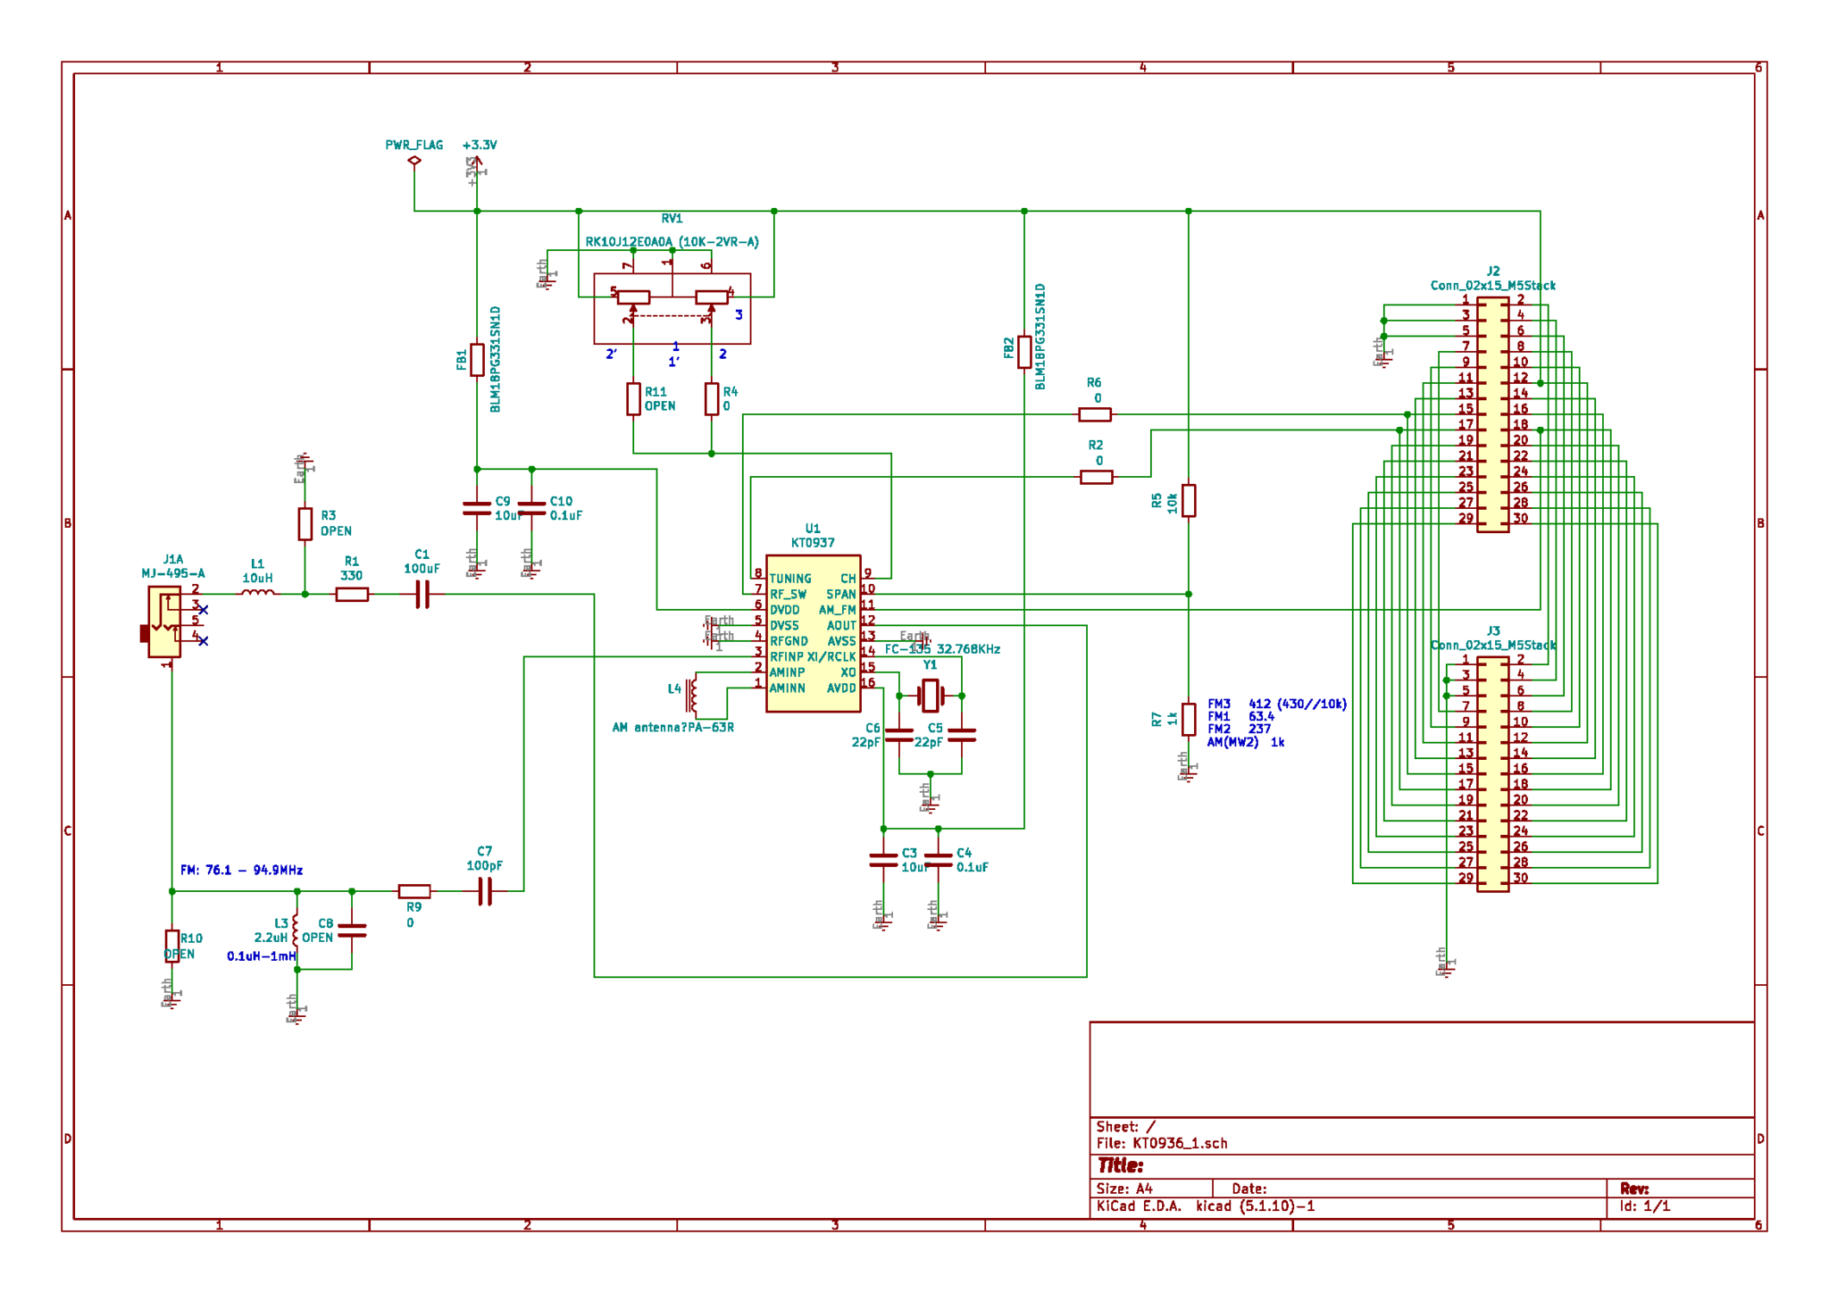Viewport: 1829px width, 1293px height.
Task: Click 'KiCad E.D.A. kicad (5.1.10)-1' text
Action: (x=1206, y=1206)
